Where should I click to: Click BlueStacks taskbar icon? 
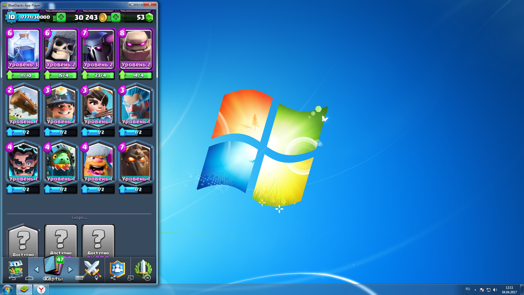point(24,290)
